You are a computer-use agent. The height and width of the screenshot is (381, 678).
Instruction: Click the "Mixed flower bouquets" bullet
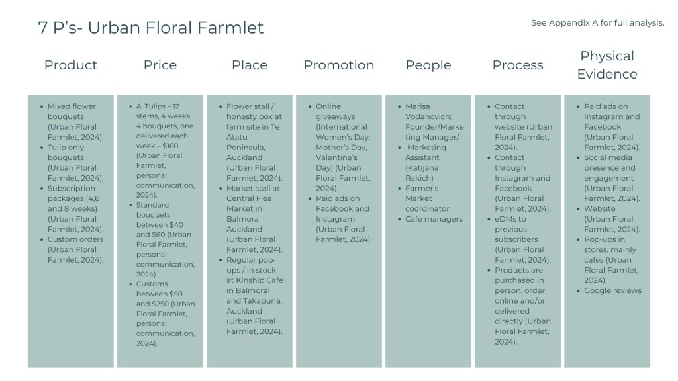72,111
